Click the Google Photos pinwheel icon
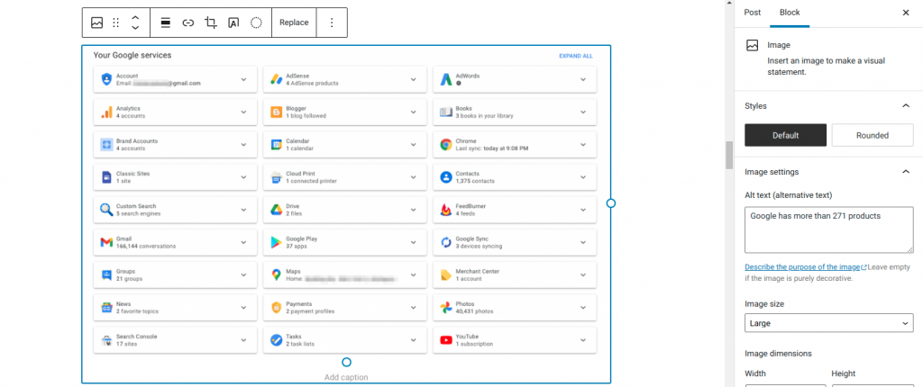This screenshot has width=923, height=387. click(x=445, y=308)
